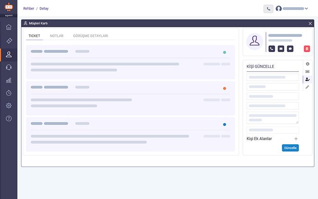The width and height of the screenshot is (318, 199).
Task: Click the Güncelle button
Action: (x=290, y=148)
